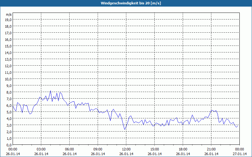Screen dimensions: 252x157
Task: Select the 17,0 y-axis label
Action: coord(9,33)
